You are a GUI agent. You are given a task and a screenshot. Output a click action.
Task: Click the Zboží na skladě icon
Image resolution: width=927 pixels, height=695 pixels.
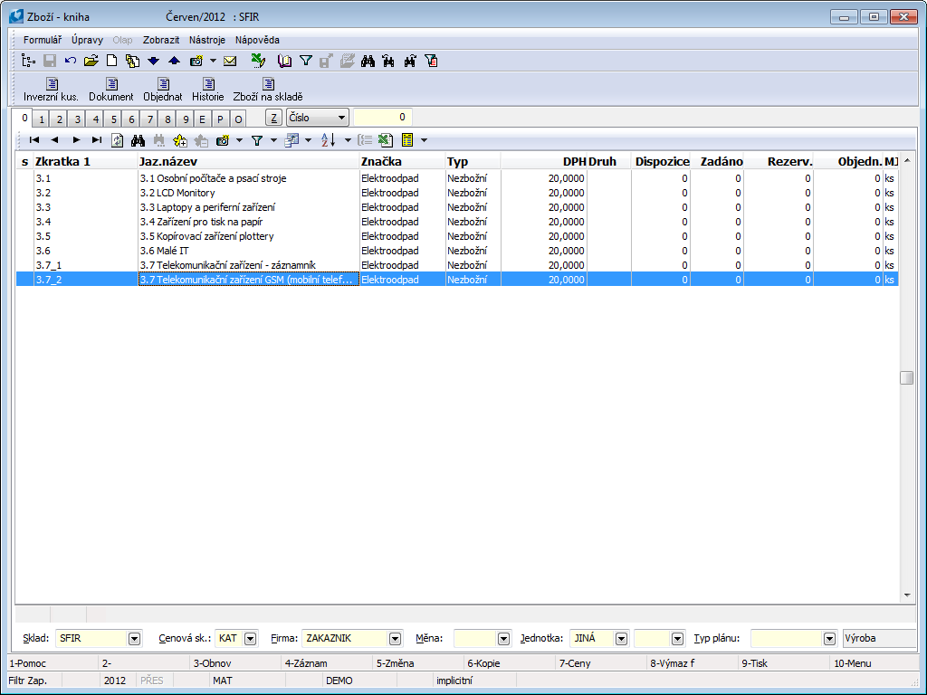click(267, 85)
